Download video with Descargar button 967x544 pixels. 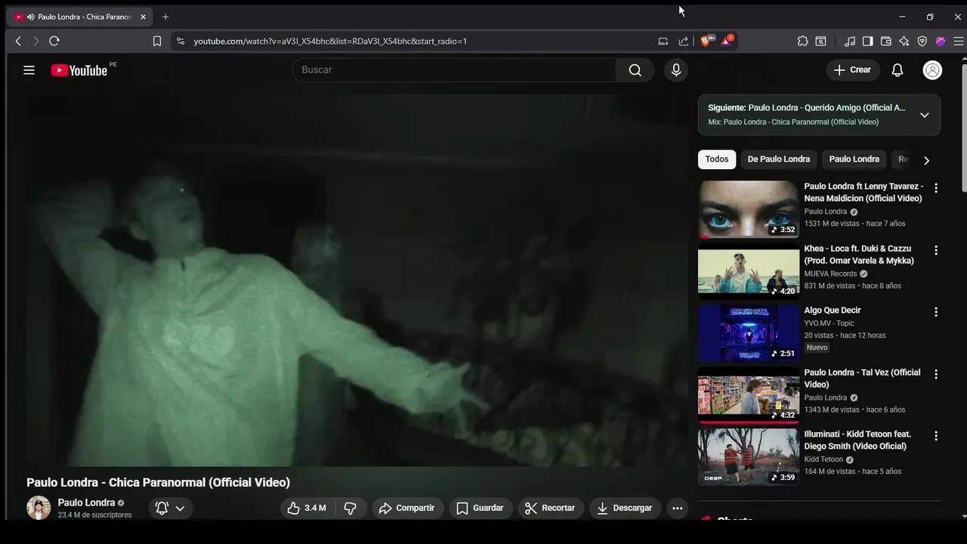625,508
